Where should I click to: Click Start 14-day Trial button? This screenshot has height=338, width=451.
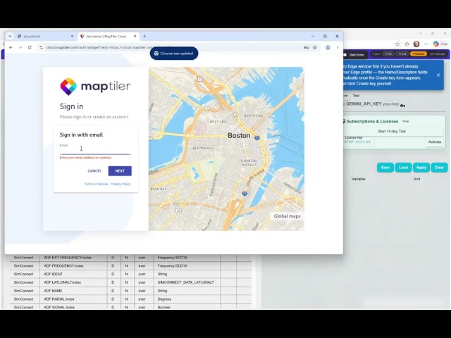pyautogui.click(x=392, y=132)
